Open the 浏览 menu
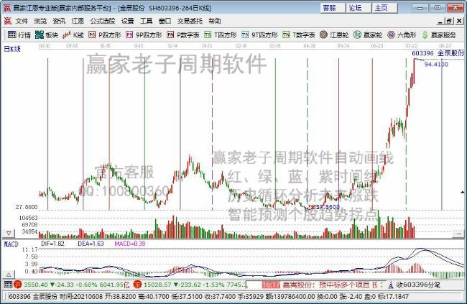This screenshot has height=304, width=467. click(40, 21)
